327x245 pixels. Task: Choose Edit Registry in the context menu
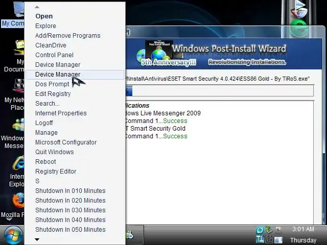pos(53,94)
